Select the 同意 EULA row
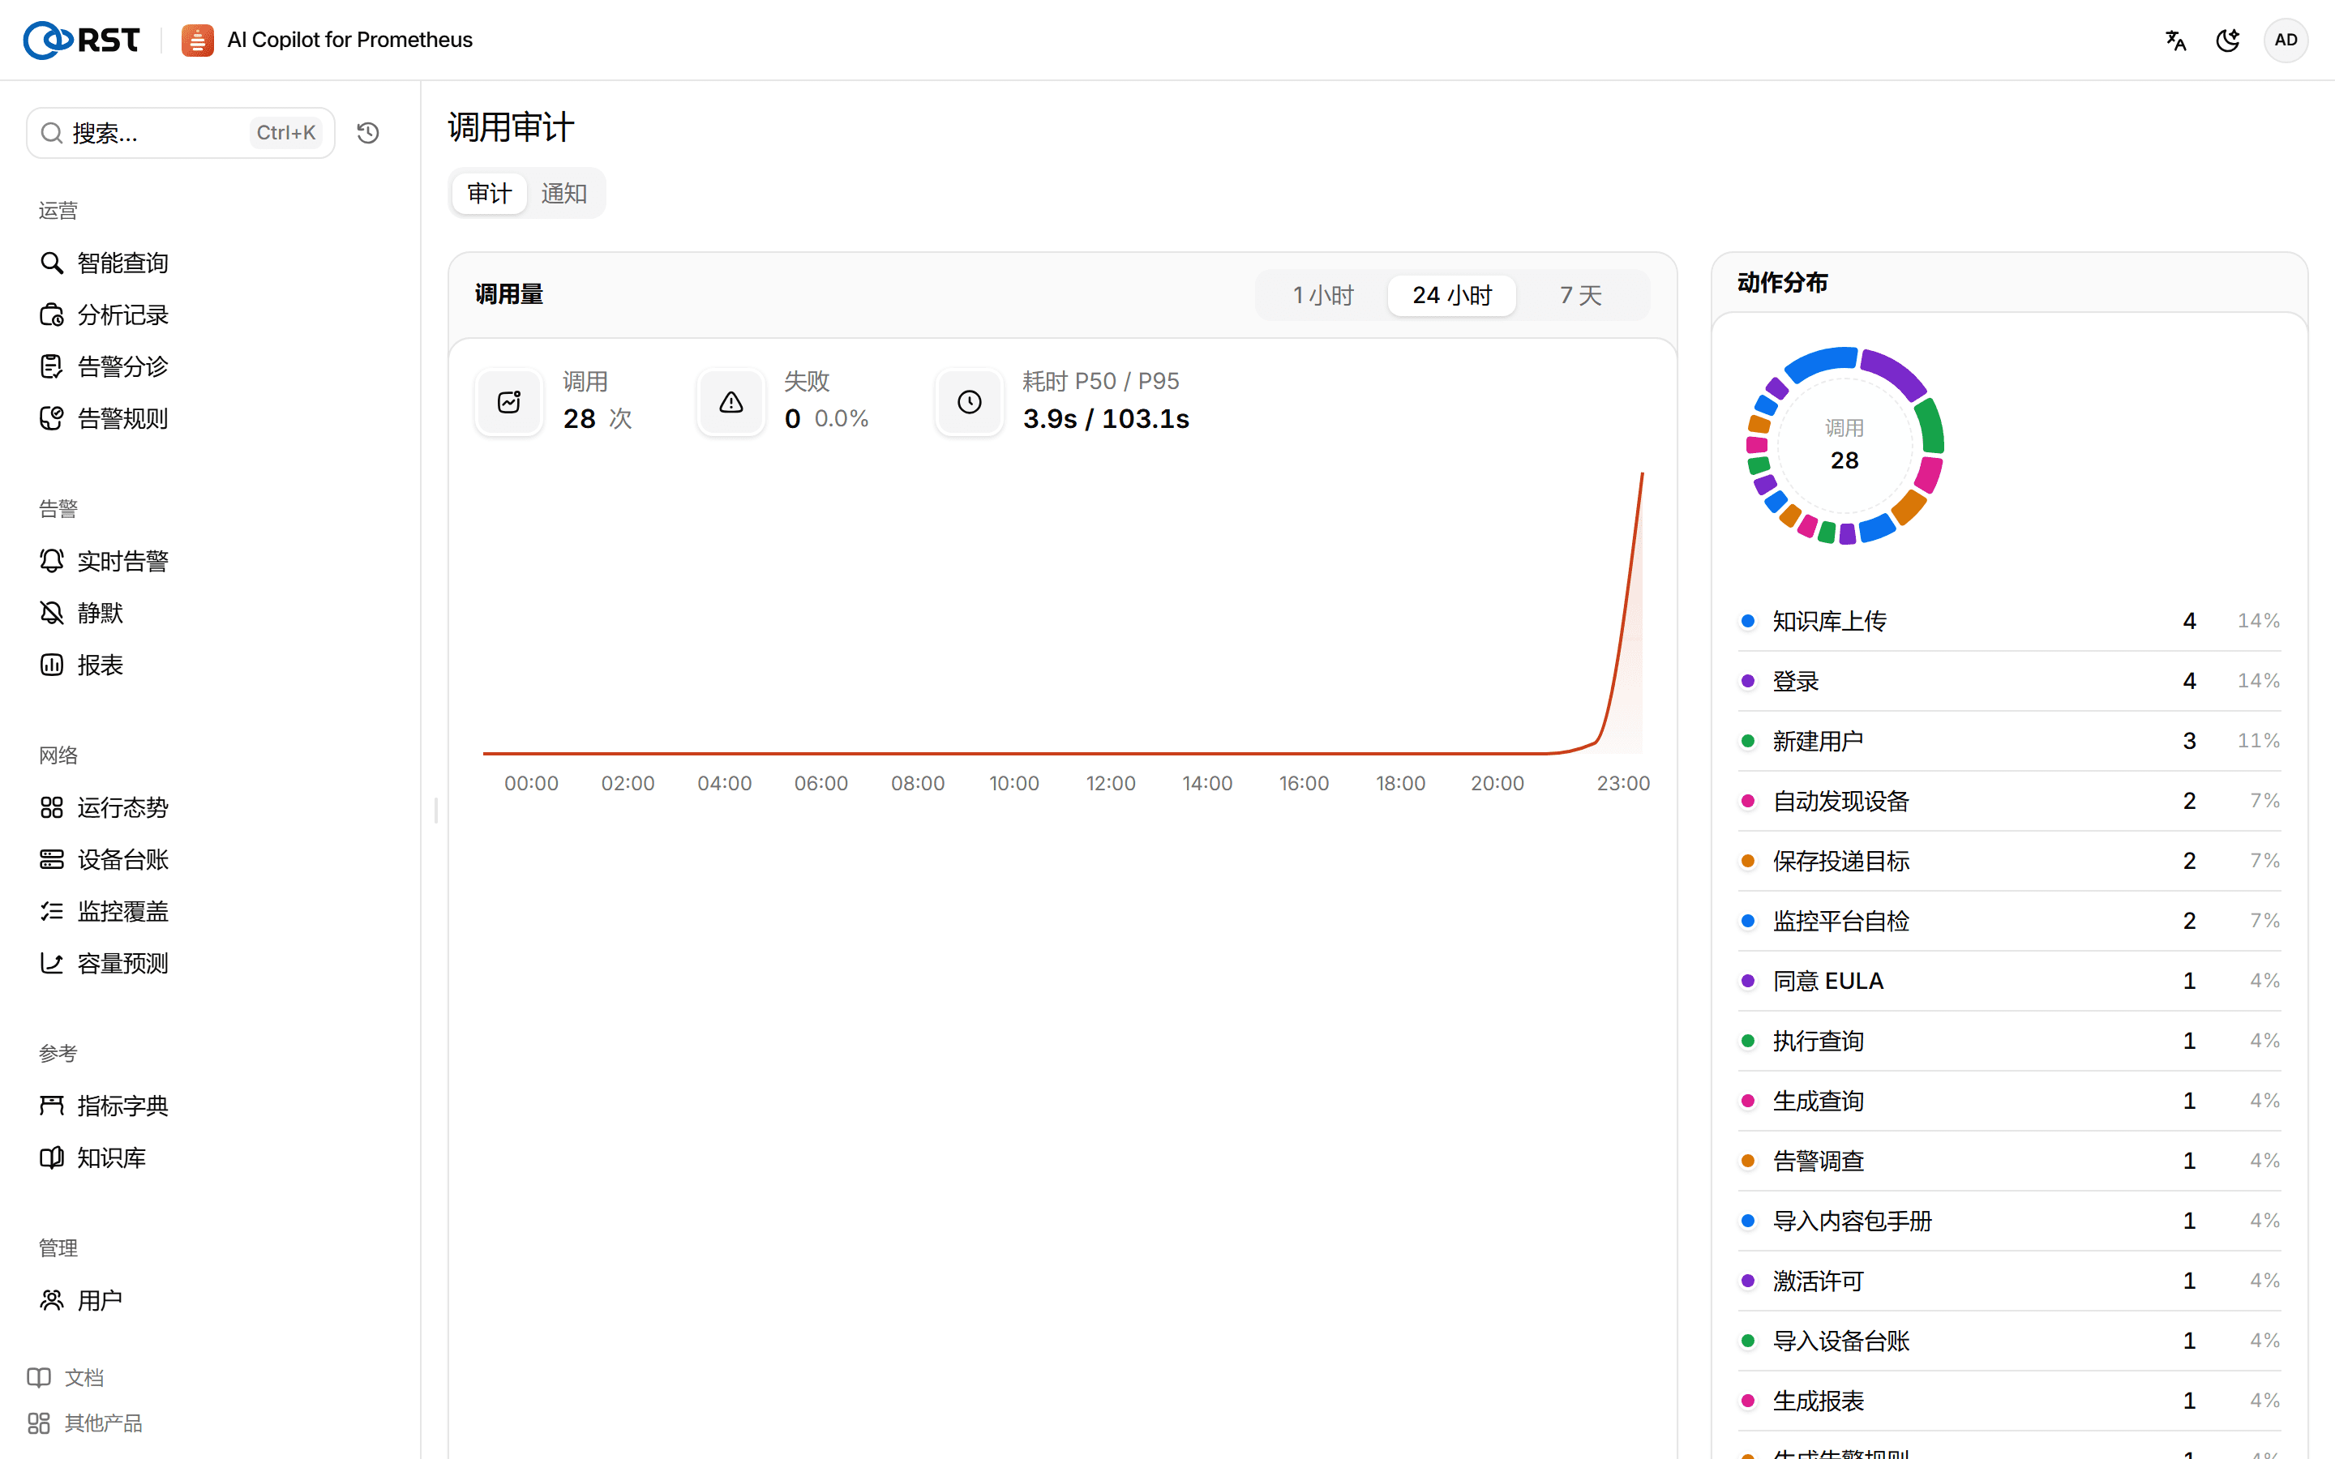 [2009, 981]
